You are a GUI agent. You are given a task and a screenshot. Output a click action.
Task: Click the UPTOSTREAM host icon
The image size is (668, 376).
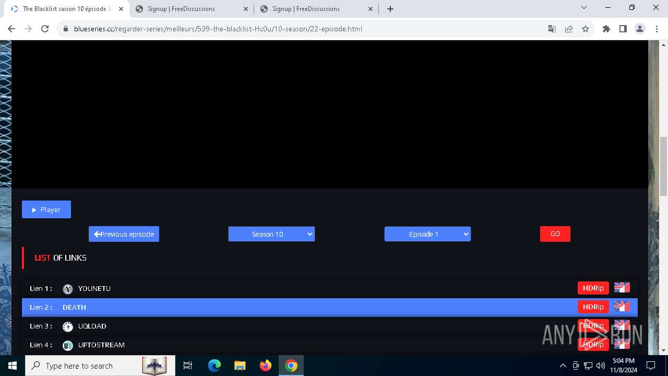tap(68, 345)
